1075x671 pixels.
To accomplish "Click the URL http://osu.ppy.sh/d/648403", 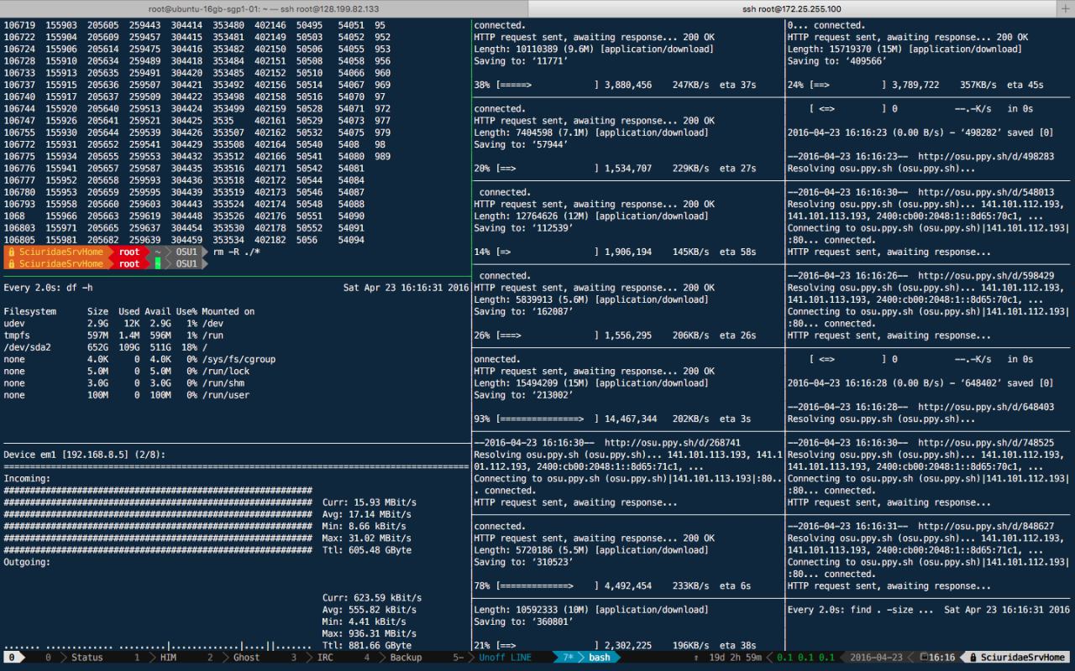I will (986, 407).
